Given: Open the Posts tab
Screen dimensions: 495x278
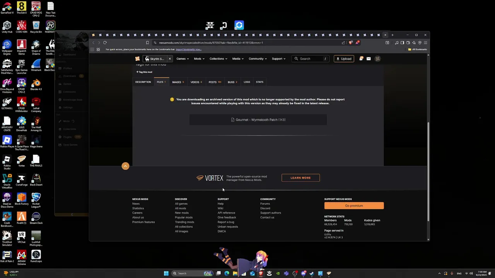Looking at the screenshot, I should pyautogui.click(x=215, y=82).
